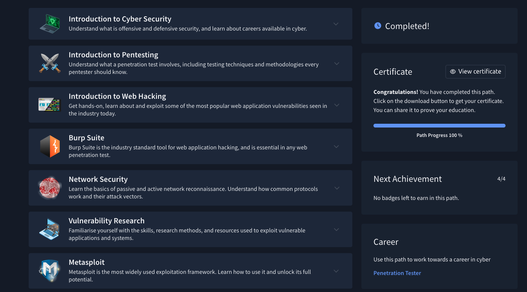The width and height of the screenshot is (527, 292).
Task: Click the blue clock icon beside Completed
Action: 378,26
